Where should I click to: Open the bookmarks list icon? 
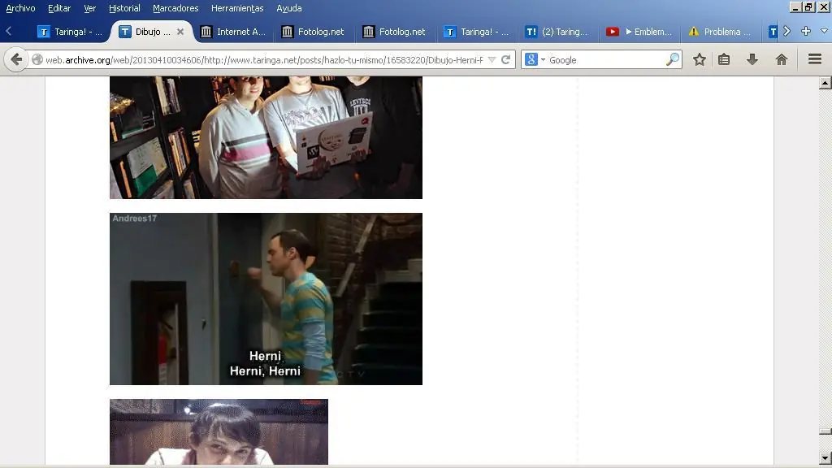[x=724, y=59]
